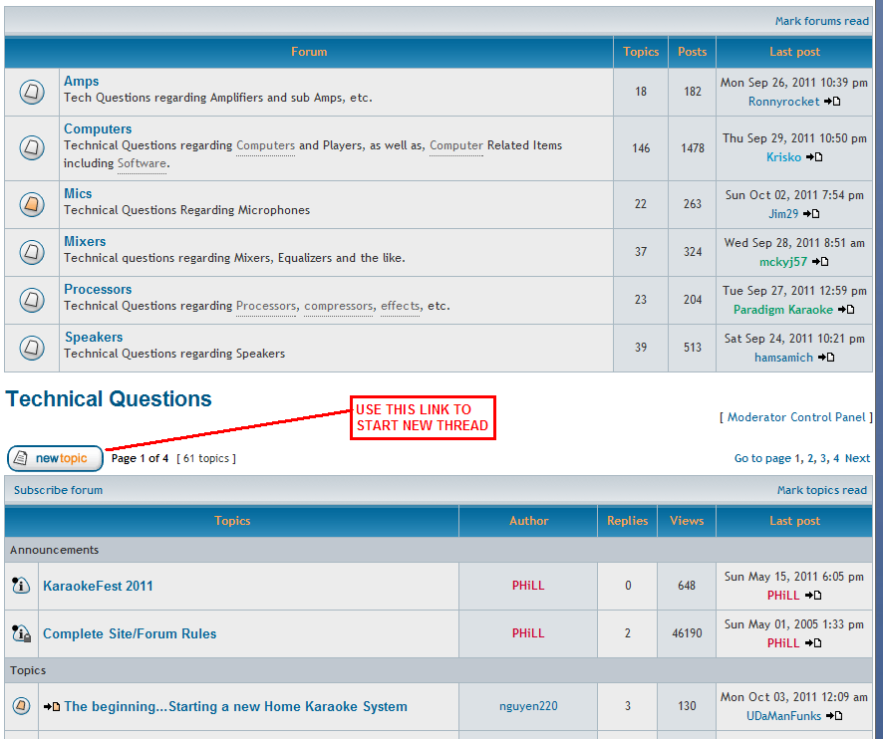Open Complete Site/Forum Rules topic
The width and height of the screenshot is (883, 739).
click(x=130, y=633)
